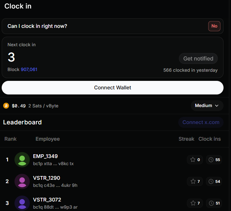Click address bc1p xtta ... v8kc tx
This screenshot has height=211, width=231.
click(x=53, y=164)
